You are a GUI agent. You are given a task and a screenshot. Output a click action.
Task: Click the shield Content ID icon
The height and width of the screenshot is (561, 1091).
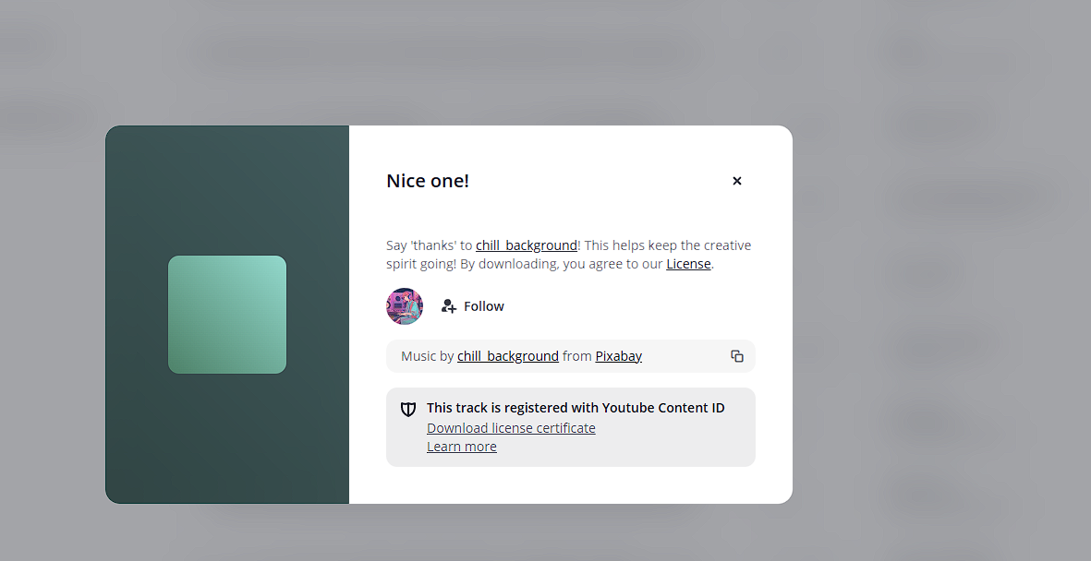tap(408, 409)
